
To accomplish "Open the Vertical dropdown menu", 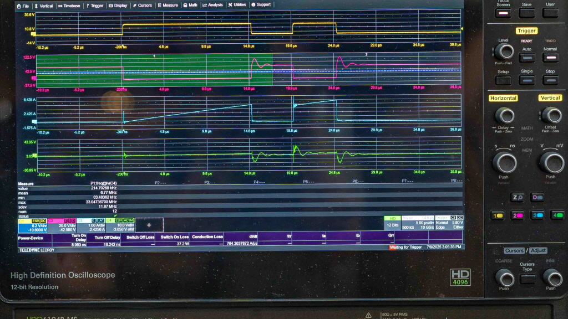I will point(44,6).
